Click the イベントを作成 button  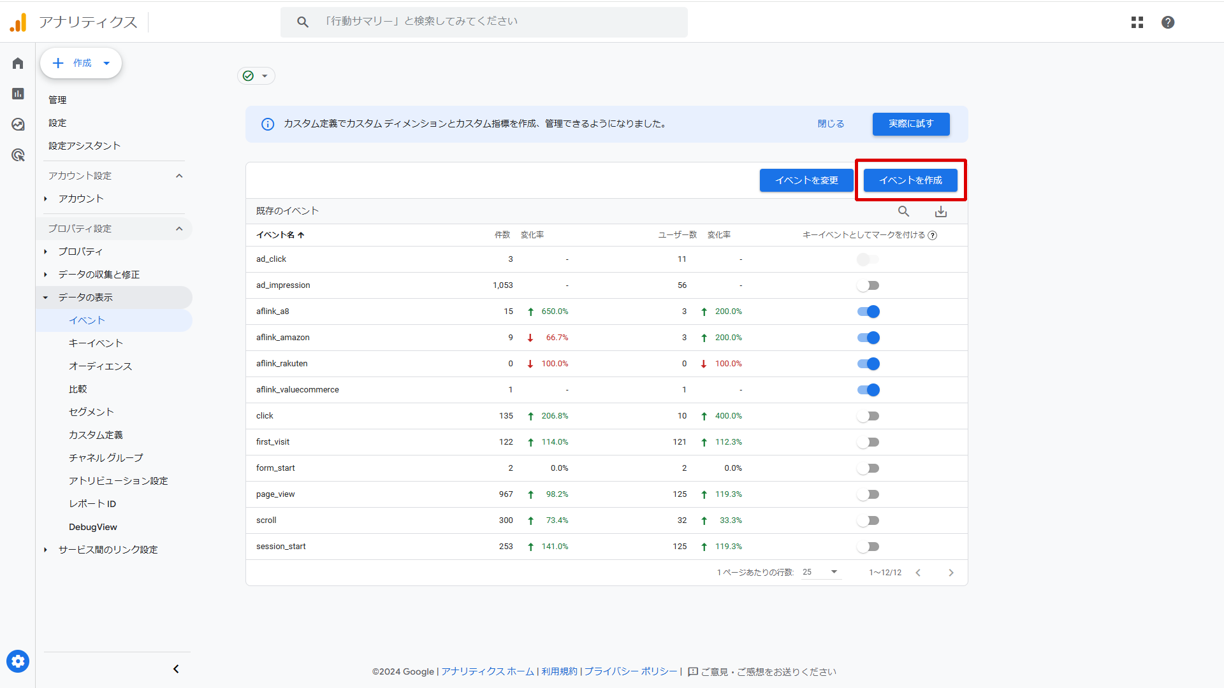pyautogui.click(x=910, y=180)
